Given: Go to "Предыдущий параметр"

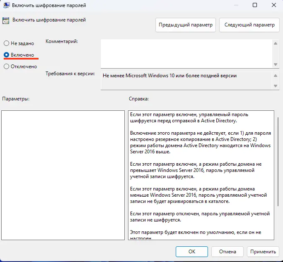Looking at the screenshot, I should tap(186, 25).
